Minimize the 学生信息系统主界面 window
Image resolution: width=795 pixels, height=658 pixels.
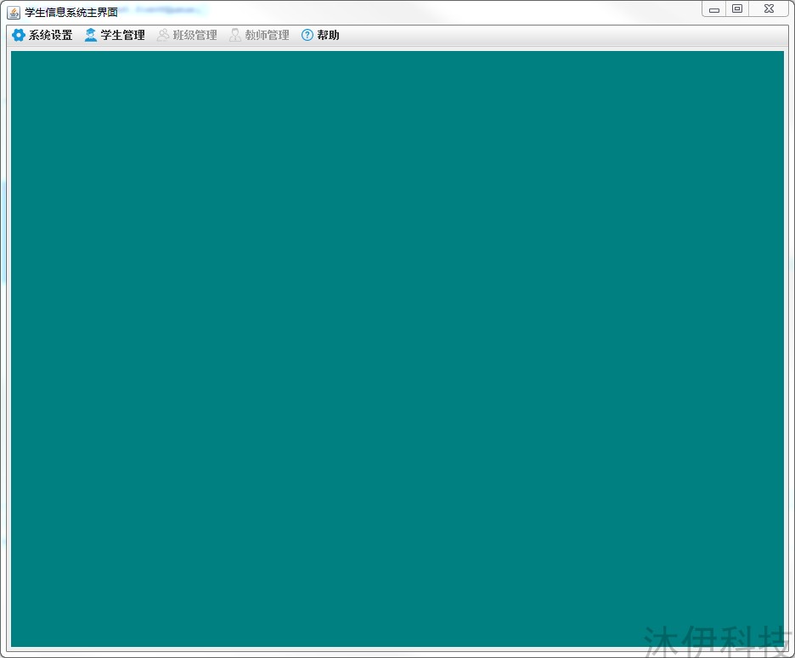[714, 9]
